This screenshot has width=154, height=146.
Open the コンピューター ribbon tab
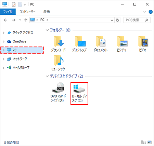point(27,12)
